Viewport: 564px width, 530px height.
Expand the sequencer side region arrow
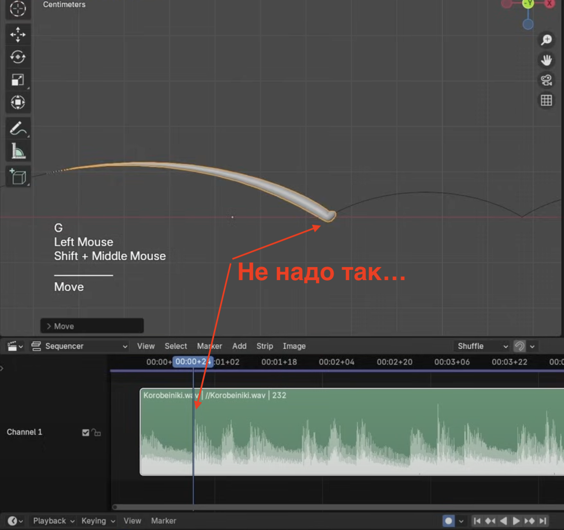tap(2, 368)
